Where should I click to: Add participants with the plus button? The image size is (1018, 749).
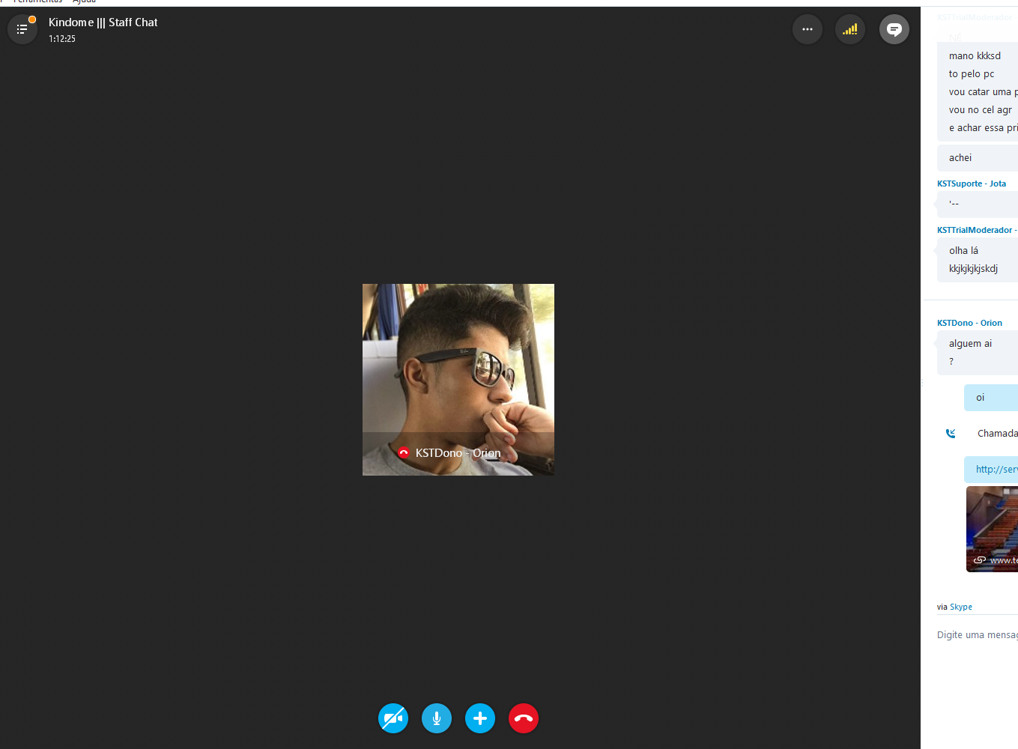(480, 718)
